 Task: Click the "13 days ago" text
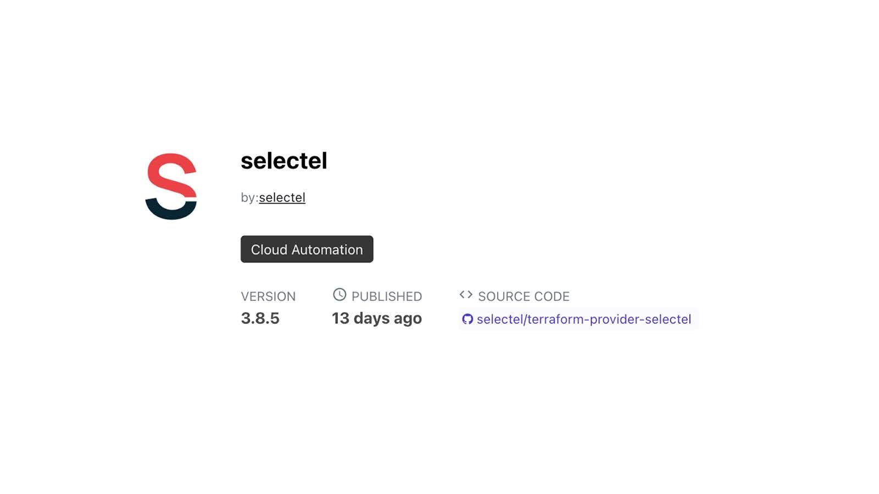coord(376,318)
